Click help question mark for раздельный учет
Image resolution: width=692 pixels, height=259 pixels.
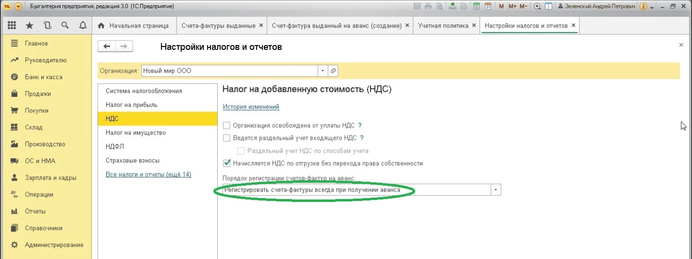(362, 138)
